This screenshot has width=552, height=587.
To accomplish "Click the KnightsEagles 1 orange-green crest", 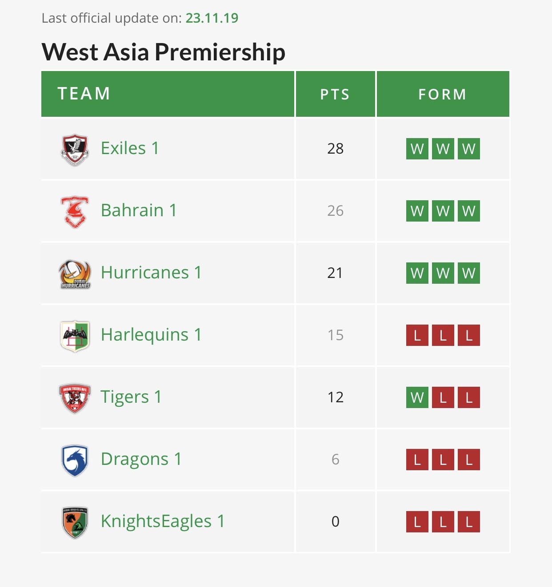I will tap(75, 523).
